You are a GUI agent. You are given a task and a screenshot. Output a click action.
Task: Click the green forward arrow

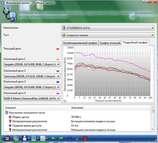(x=61, y=138)
